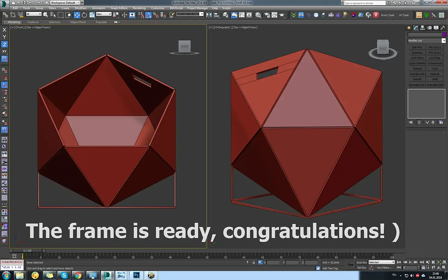Open the Hierarchy panel tab icon

(422, 28)
